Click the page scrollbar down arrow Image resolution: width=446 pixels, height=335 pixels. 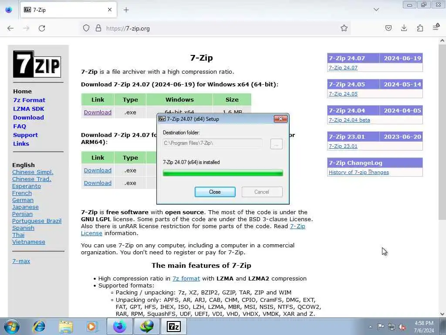(442, 314)
